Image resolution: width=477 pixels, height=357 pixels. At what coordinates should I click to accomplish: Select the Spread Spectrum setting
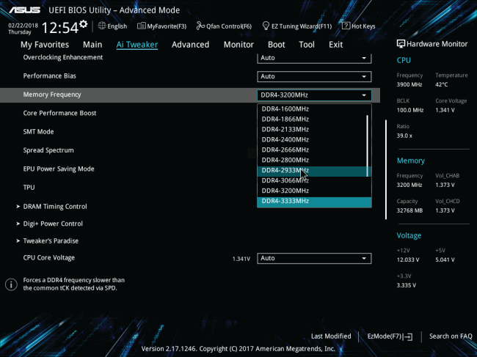190,150
